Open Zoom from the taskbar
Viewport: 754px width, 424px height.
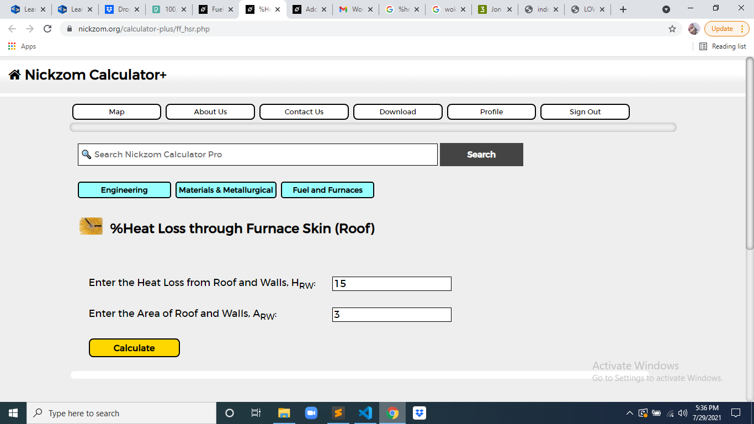coord(311,413)
